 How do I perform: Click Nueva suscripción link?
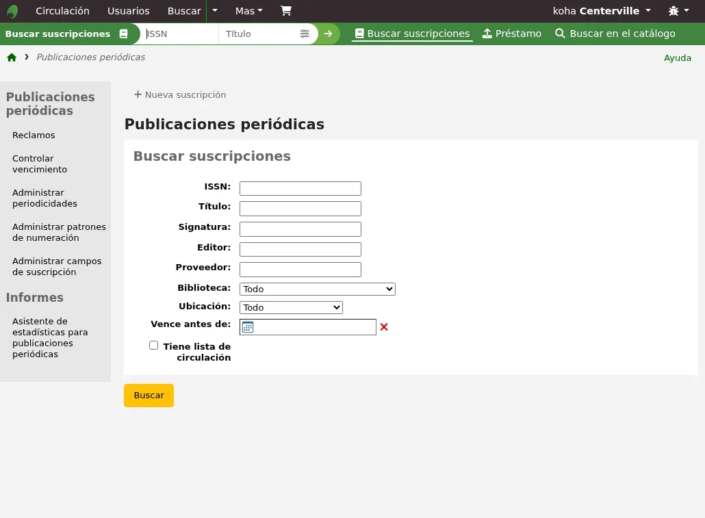coord(180,94)
